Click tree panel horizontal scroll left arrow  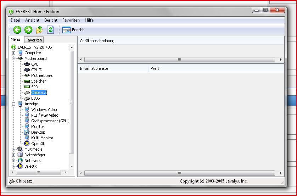pyautogui.click(x=12, y=172)
